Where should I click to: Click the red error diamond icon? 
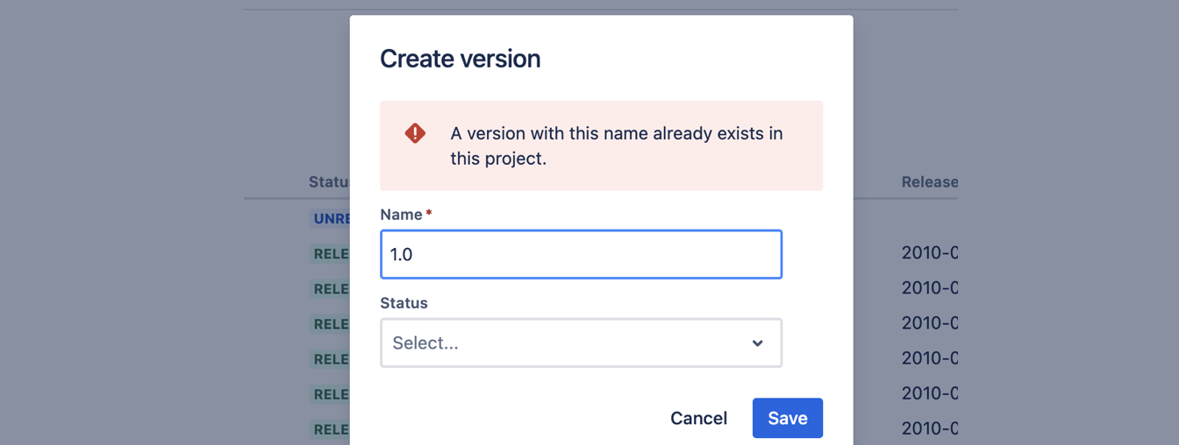tap(415, 133)
